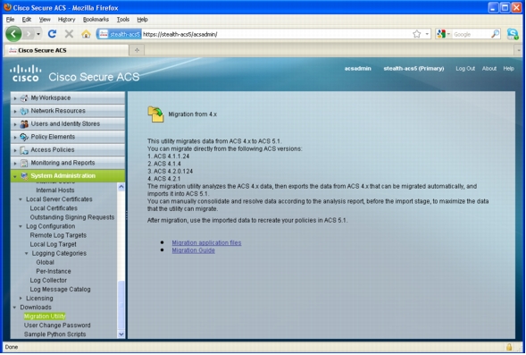Collapse the Local Server Certificates tree node
The image size is (526, 355).
click(21, 199)
